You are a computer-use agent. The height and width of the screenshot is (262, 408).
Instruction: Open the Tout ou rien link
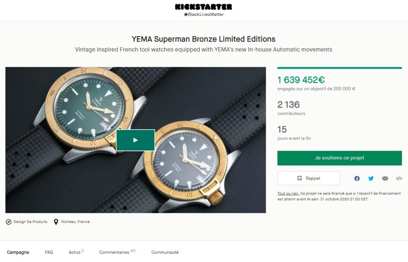coord(288,194)
